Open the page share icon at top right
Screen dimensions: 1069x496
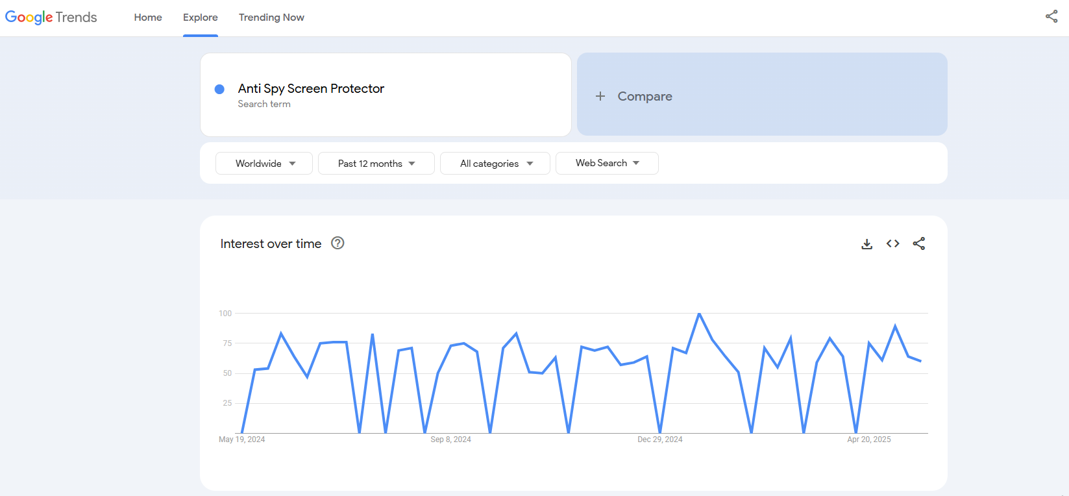coord(1051,17)
